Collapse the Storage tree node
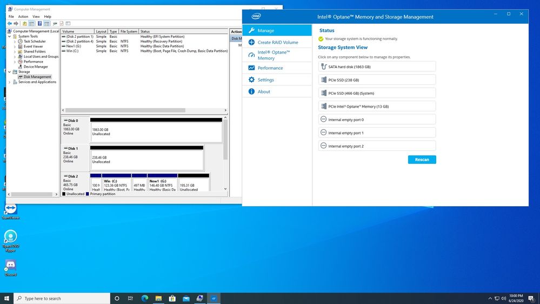 coord(9,72)
